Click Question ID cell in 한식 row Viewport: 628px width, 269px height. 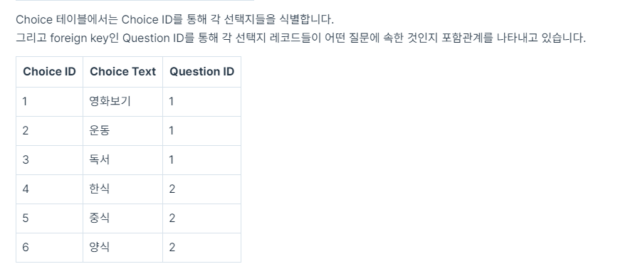(202, 189)
